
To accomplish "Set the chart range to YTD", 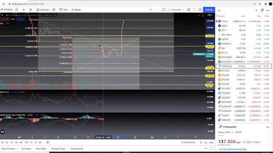I will 26,142.
